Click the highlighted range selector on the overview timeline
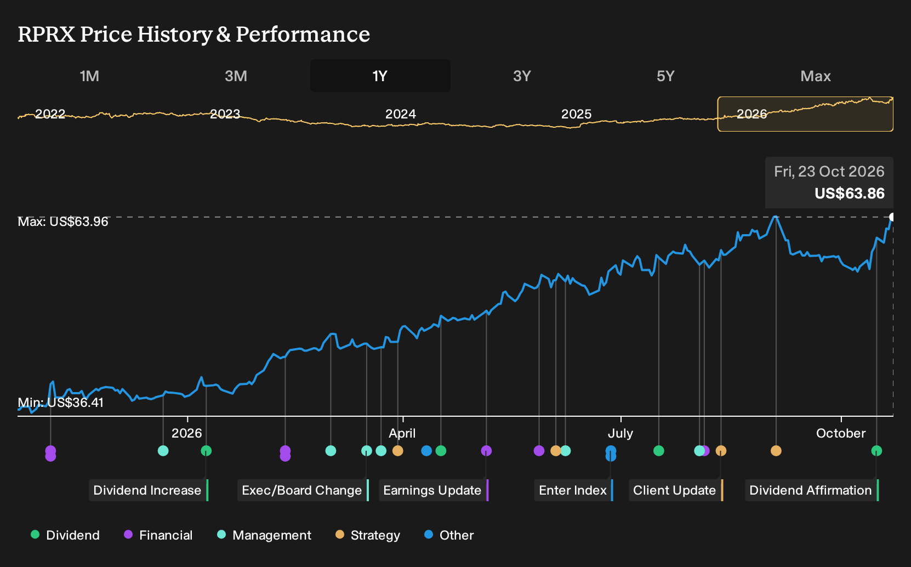 pos(805,114)
